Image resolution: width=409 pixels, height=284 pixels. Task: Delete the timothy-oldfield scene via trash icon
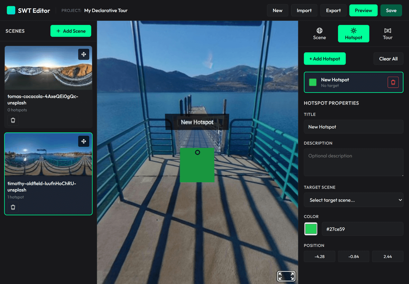(13, 207)
